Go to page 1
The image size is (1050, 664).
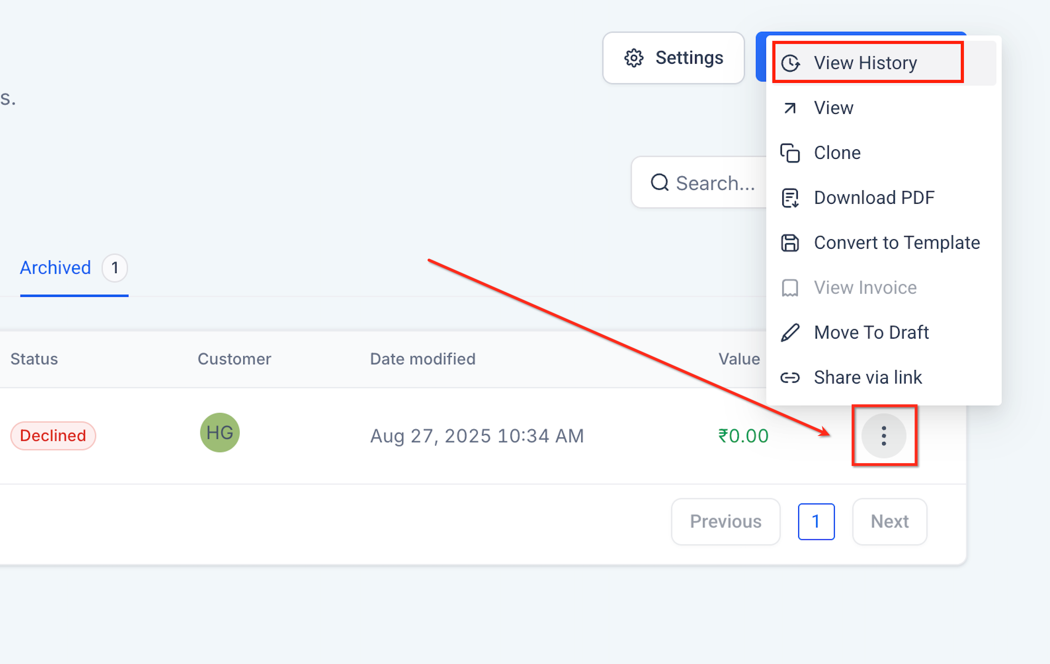point(816,522)
